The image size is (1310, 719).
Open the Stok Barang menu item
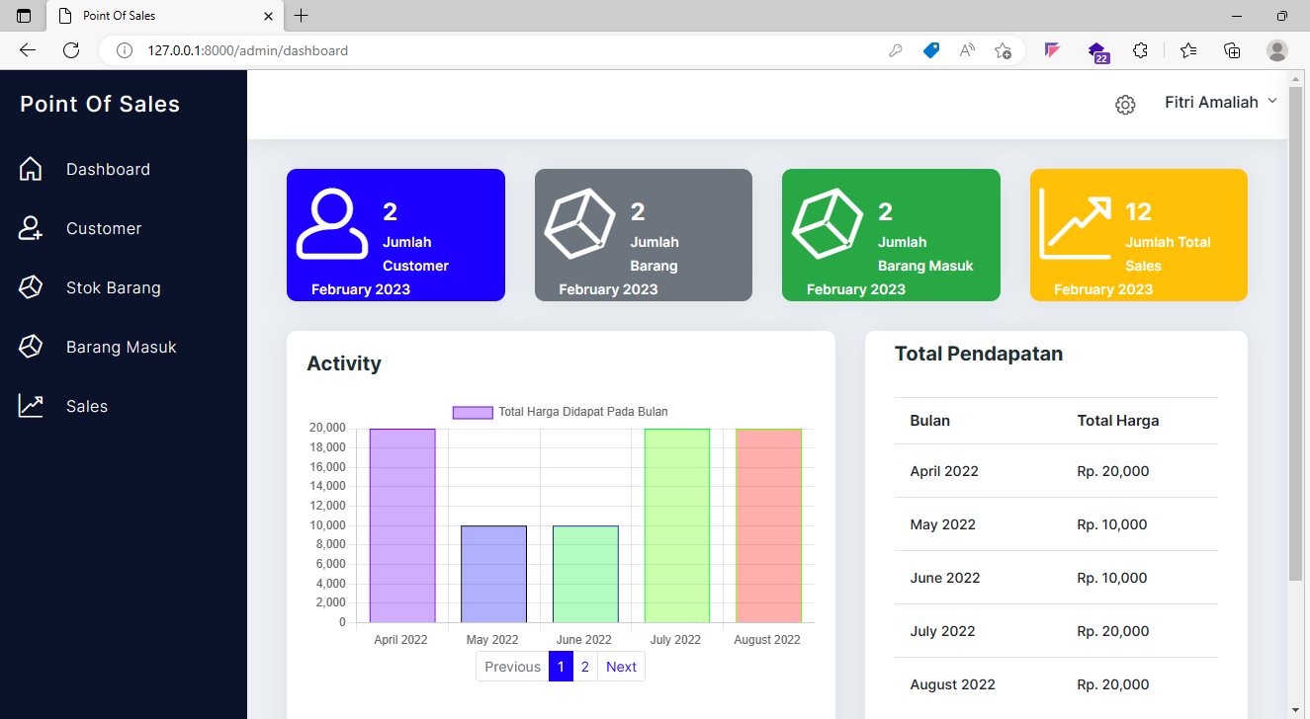tap(113, 287)
